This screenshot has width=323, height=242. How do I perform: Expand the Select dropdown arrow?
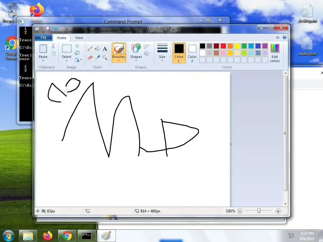pos(67,61)
